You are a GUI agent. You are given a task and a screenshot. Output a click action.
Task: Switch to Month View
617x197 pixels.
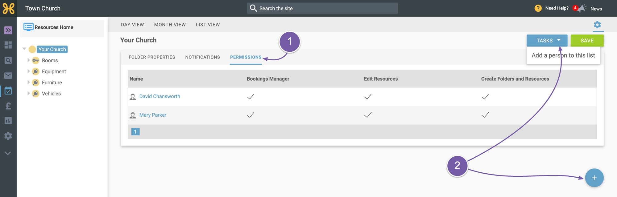170,25
